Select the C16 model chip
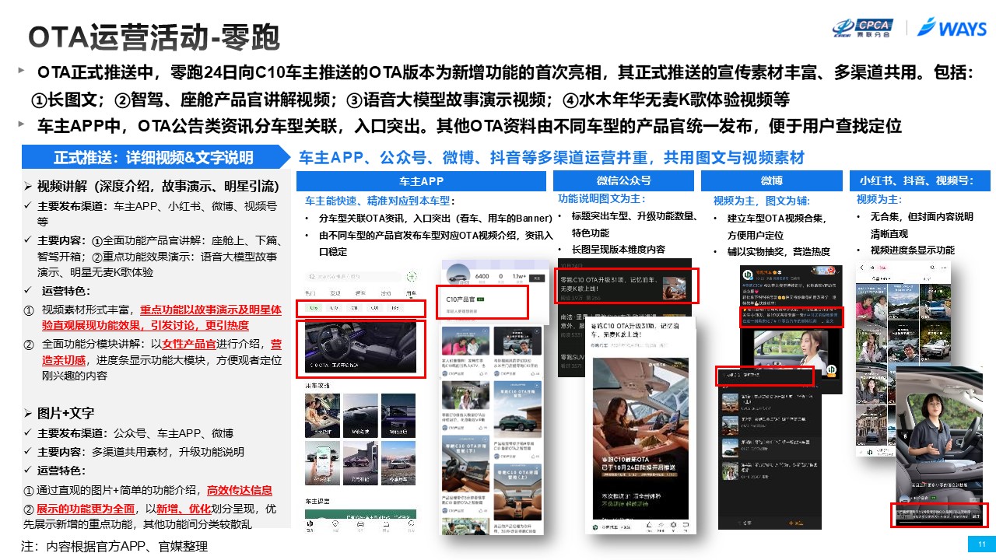Viewport: 996px width, 560px height. click(314, 308)
